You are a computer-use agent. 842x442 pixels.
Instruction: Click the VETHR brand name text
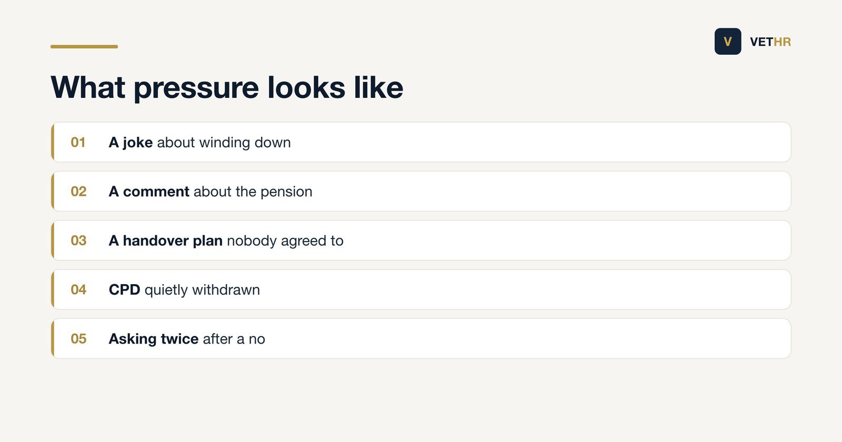point(770,42)
